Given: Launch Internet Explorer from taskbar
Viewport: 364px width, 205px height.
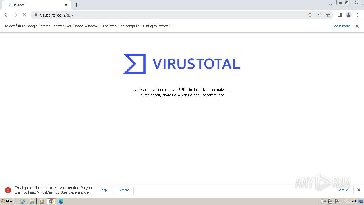Looking at the screenshot, I should (23, 201).
